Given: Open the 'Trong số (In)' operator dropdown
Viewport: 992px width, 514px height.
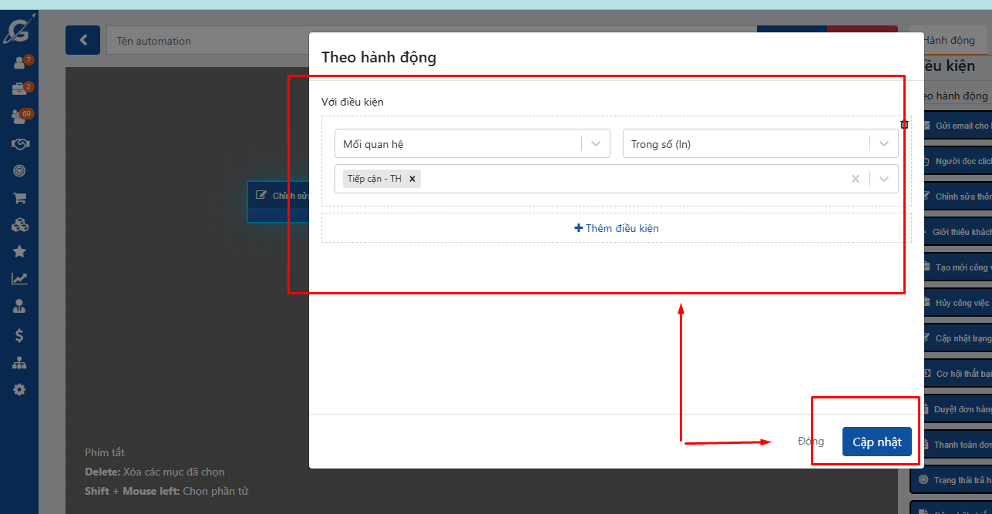Looking at the screenshot, I should [883, 144].
